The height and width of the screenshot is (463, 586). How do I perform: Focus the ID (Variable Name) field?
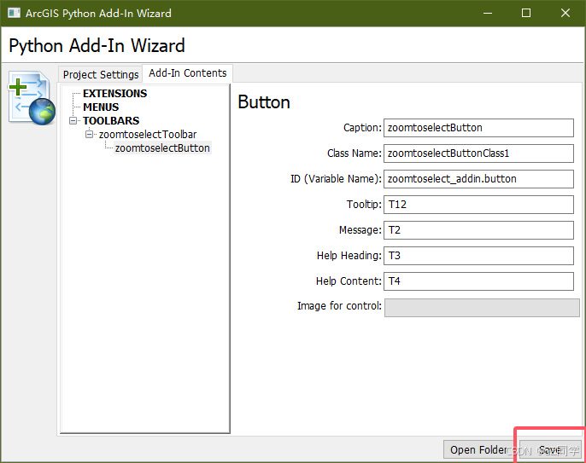point(478,179)
